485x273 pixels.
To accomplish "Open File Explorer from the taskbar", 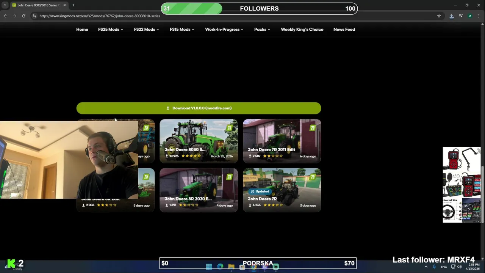I will [x=231, y=267].
